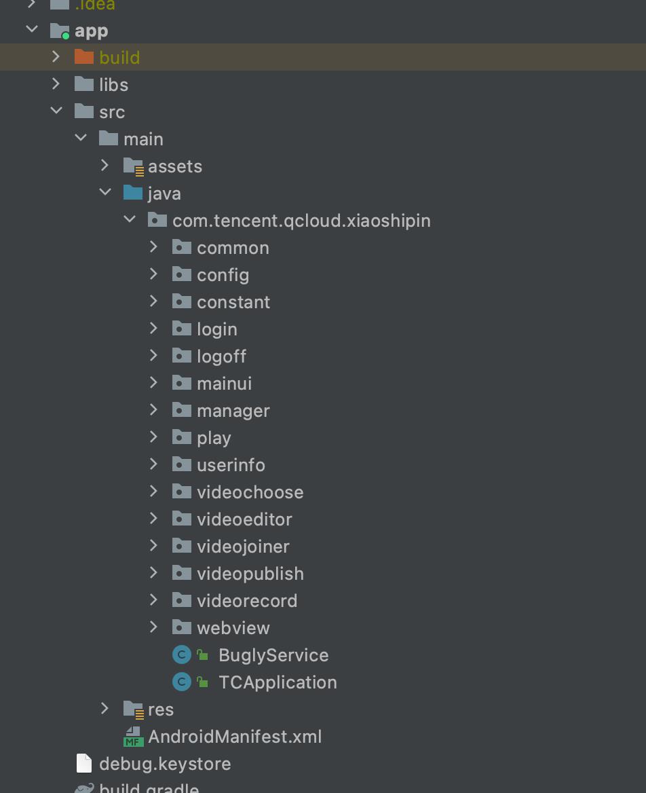Image resolution: width=646 pixels, height=793 pixels.
Task: Select the mainui package
Action: click(225, 384)
